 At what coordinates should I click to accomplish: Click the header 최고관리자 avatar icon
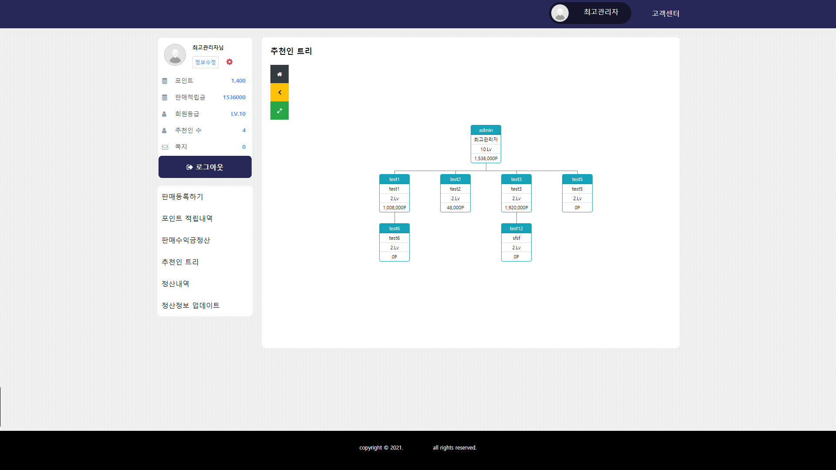coord(560,13)
